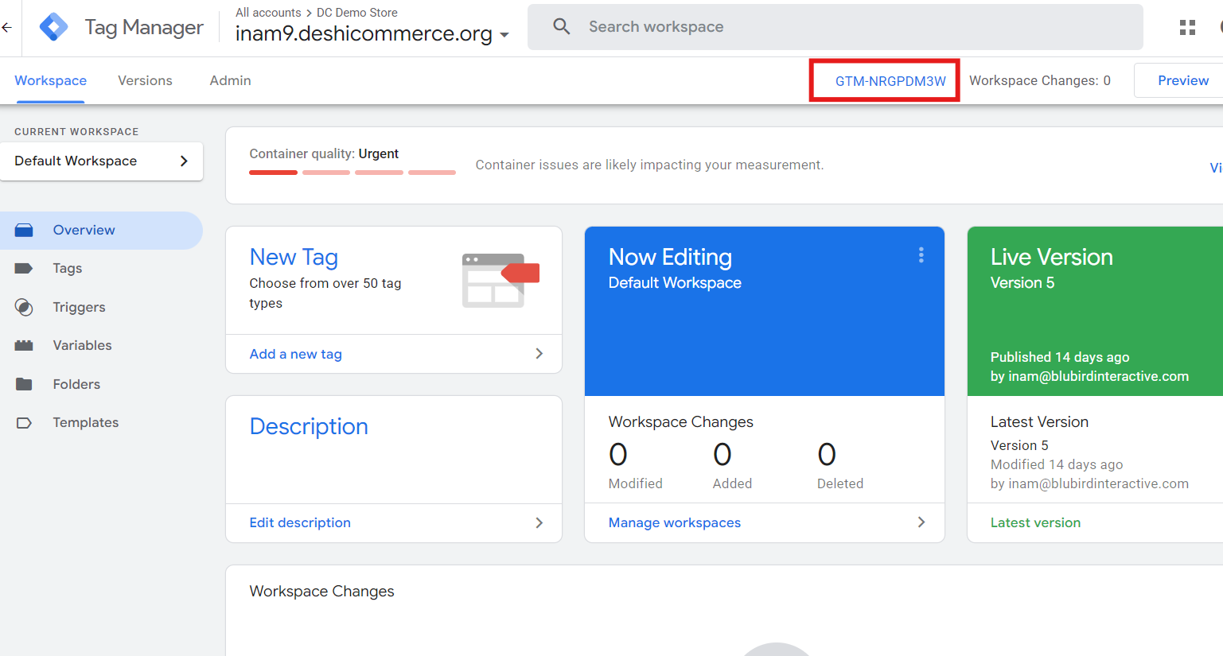
Task: Open the Admin tab
Action: (230, 80)
